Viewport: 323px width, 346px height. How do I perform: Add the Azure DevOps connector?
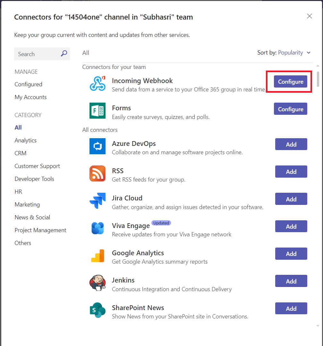coord(291,144)
